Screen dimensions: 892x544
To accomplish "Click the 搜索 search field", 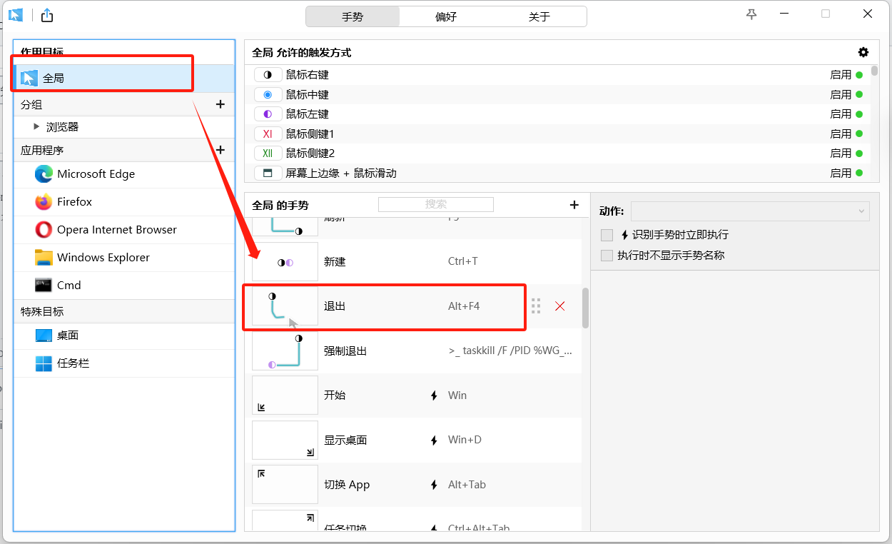I will click(x=435, y=204).
